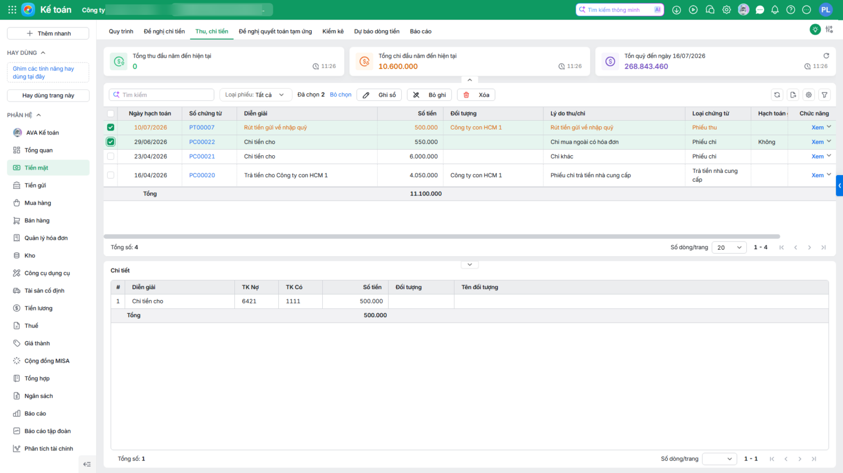This screenshot has width=843, height=473.
Task: Click Hay dùng trang này button
Action: click(48, 95)
